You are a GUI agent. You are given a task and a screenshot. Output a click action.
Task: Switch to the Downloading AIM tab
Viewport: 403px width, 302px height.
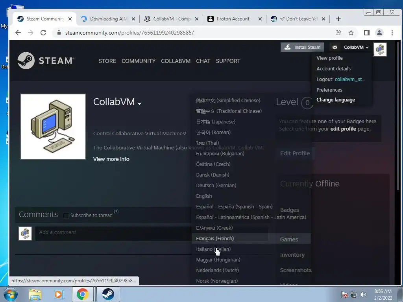[x=108, y=19]
